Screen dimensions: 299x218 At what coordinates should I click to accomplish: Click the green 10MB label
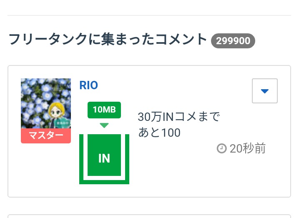[x=104, y=110]
